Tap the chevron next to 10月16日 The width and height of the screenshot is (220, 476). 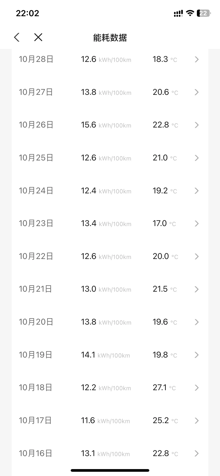pos(197,453)
